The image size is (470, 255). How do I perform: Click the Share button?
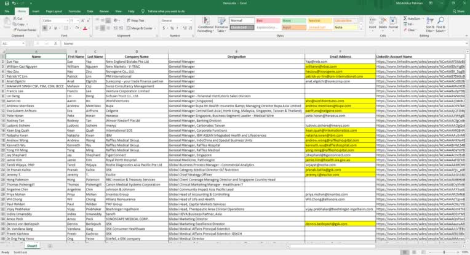pos(458,12)
